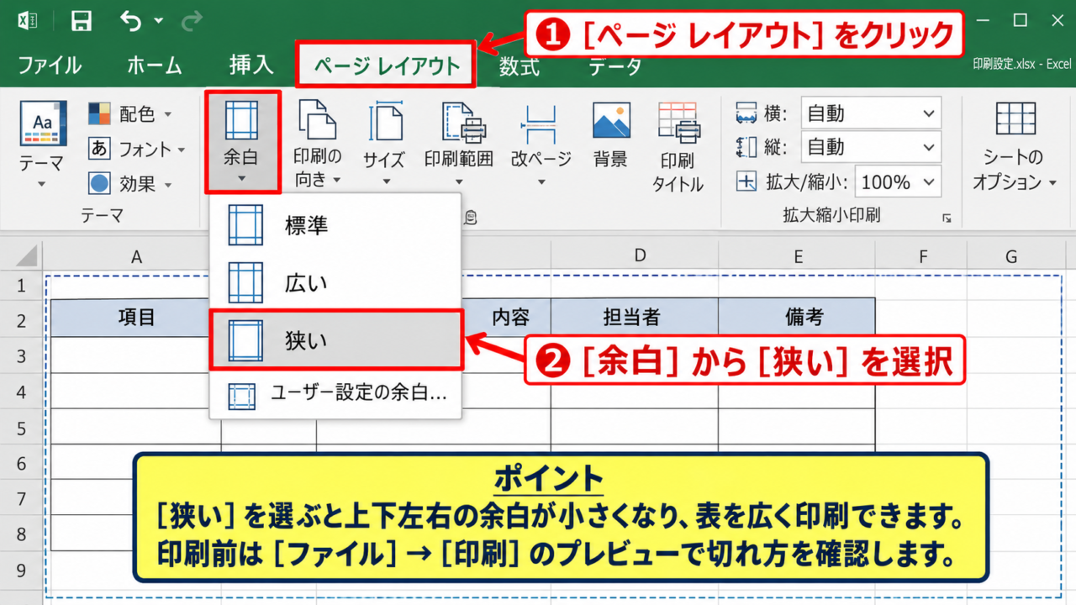Image resolution: width=1076 pixels, height=605 pixels.
Task: Click the Save floppy disk icon
Action: pos(82,21)
